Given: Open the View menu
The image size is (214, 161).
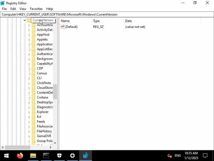Looking at the screenshot, I should point(23,9).
